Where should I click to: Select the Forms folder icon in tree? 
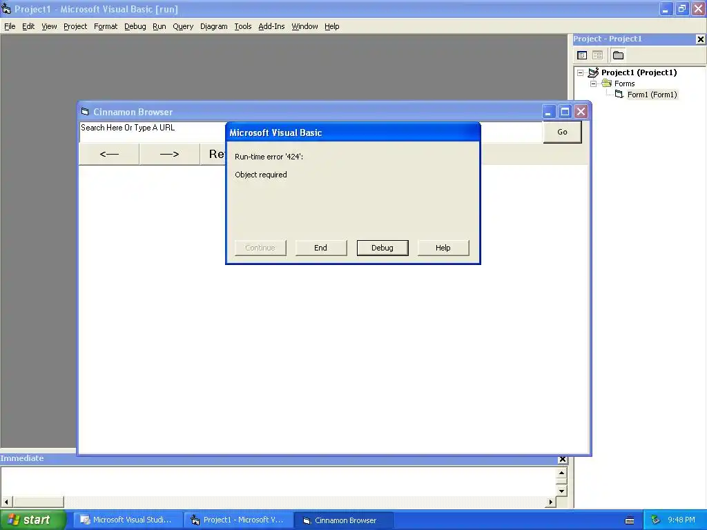tap(607, 84)
